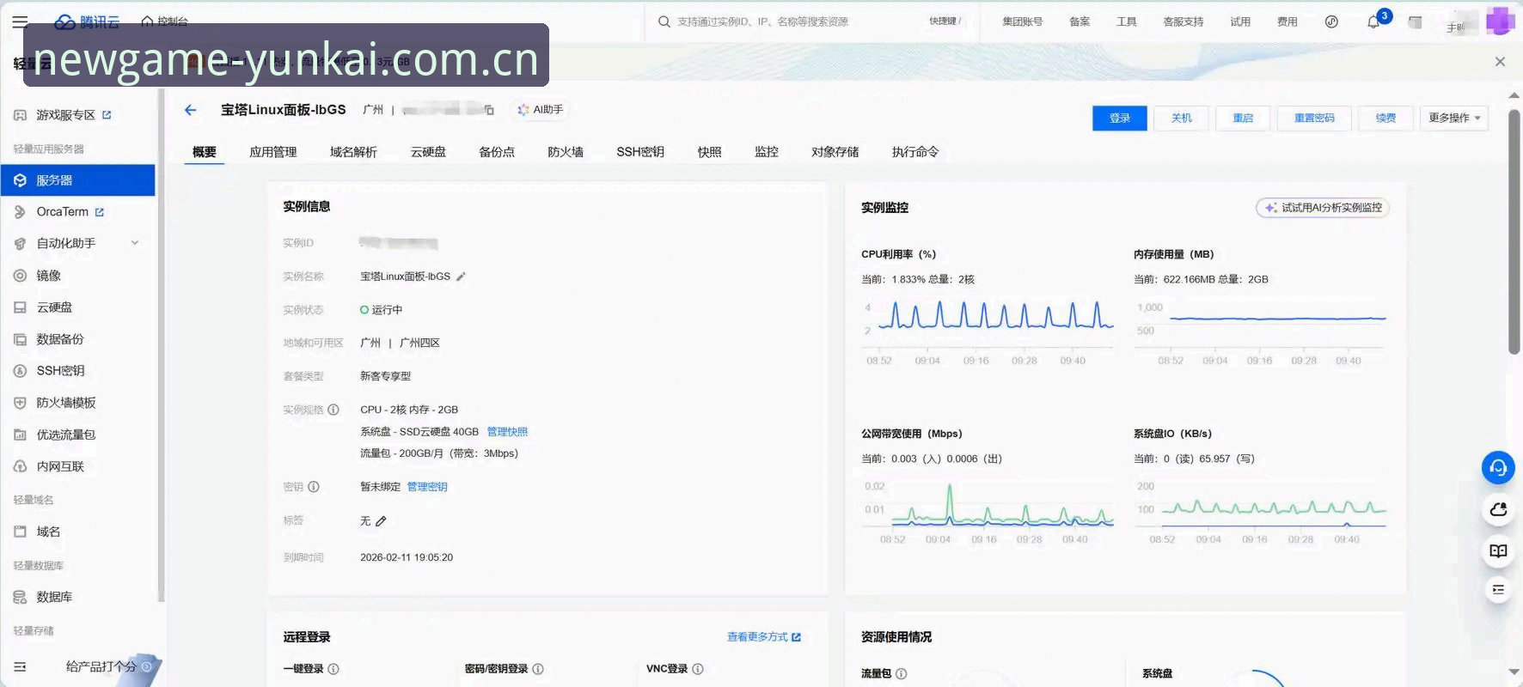Edit the 标签 tag with the pencil icon
Viewport: 1523px width, 687px height.
click(x=381, y=521)
